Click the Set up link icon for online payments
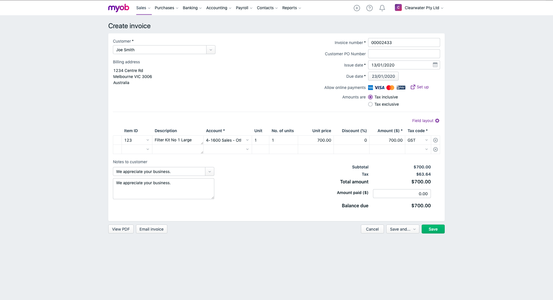The image size is (553, 300). [x=413, y=87]
